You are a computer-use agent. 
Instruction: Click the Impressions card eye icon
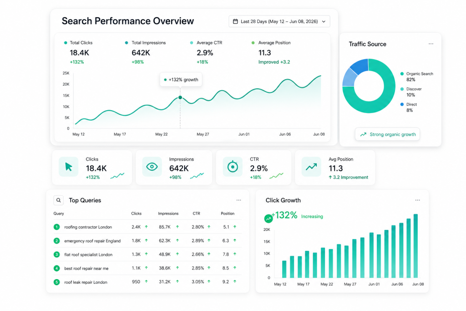tap(152, 167)
